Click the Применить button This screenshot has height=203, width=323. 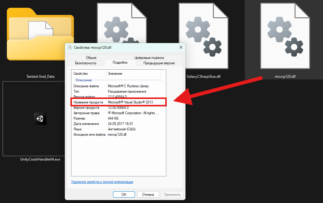click(x=172, y=195)
